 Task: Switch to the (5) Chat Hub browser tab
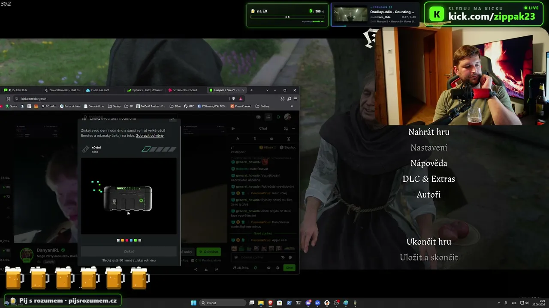21,90
